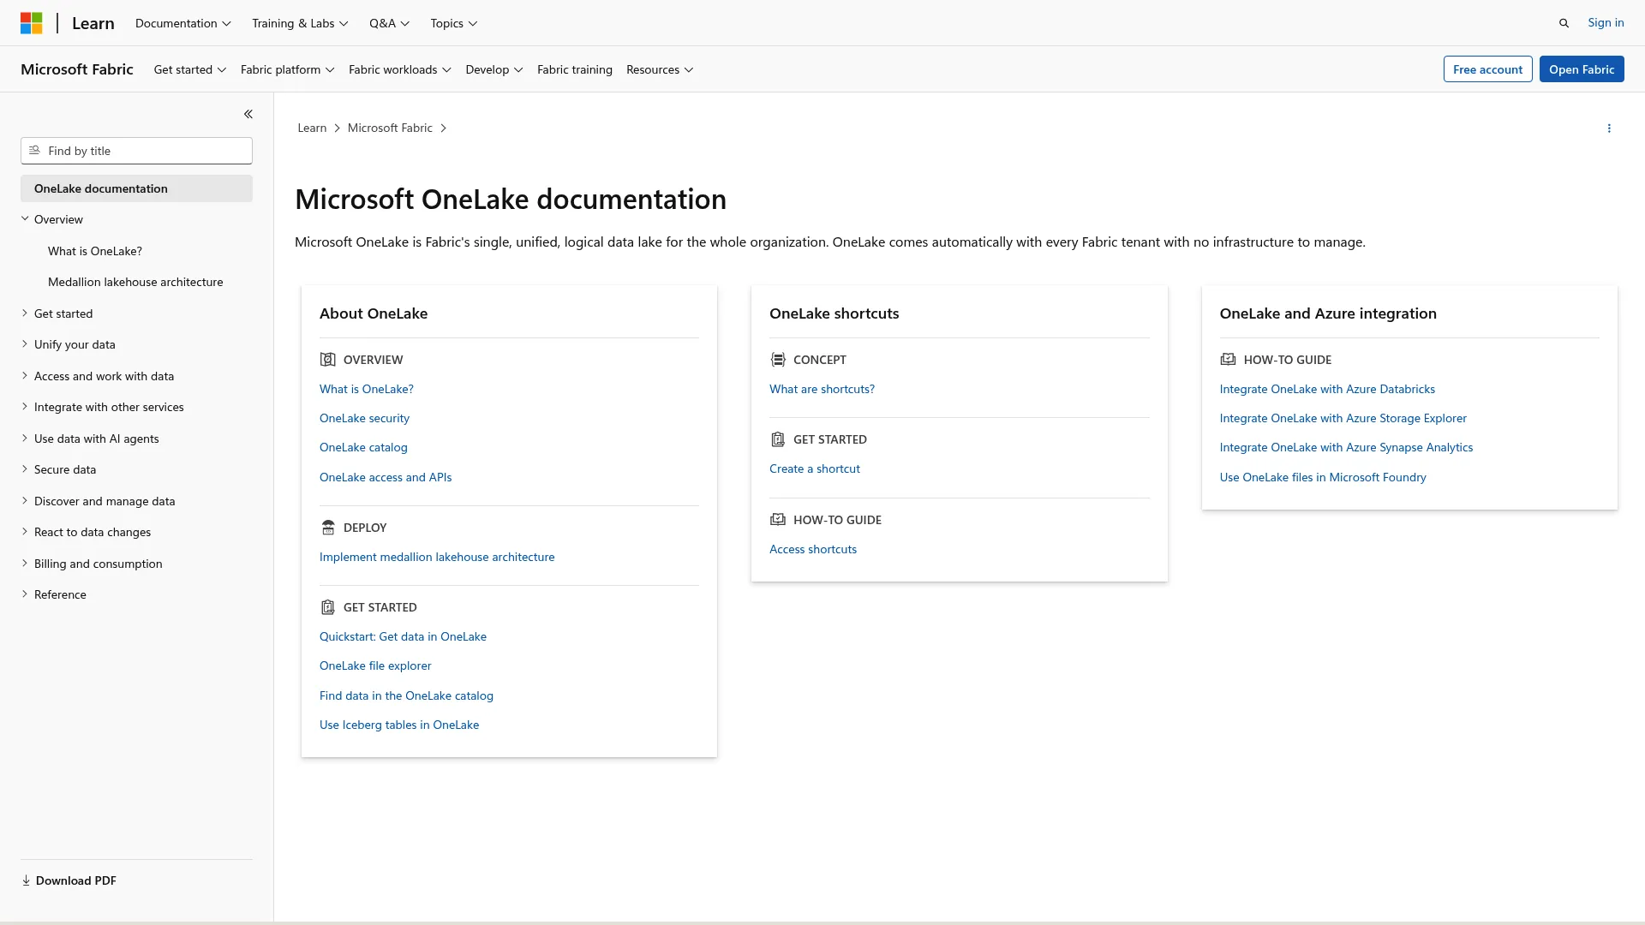Select OneLake documentation in sidebar
This screenshot has width=1645, height=925.
[x=136, y=188]
